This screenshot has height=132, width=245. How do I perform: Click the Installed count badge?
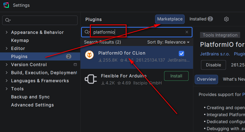point(210,19)
